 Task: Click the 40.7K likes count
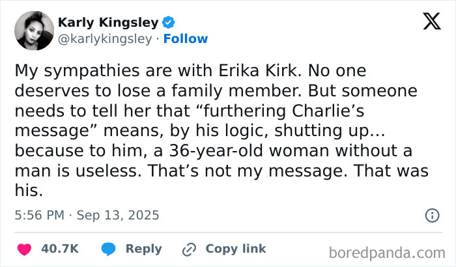coord(59,249)
